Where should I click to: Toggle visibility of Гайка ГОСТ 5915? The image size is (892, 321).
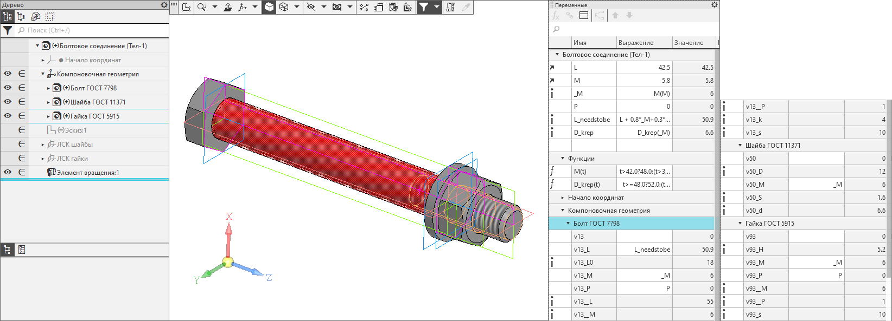click(x=8, y=116)
